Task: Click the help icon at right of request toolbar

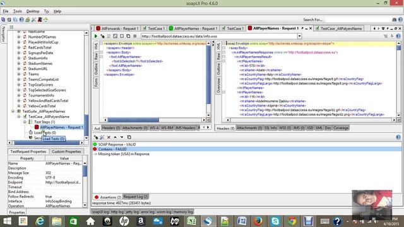Action: pos(398,36)
